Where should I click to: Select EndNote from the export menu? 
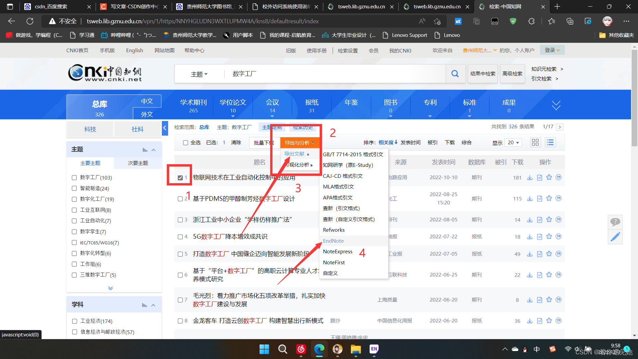tap(333, 241)
